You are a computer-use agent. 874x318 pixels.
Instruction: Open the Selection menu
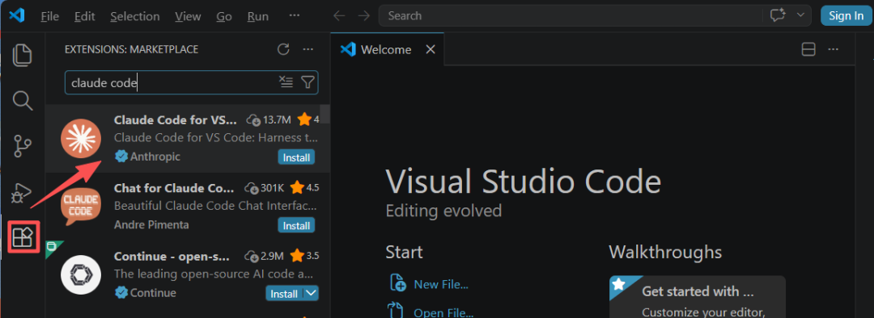click(135, 16)
